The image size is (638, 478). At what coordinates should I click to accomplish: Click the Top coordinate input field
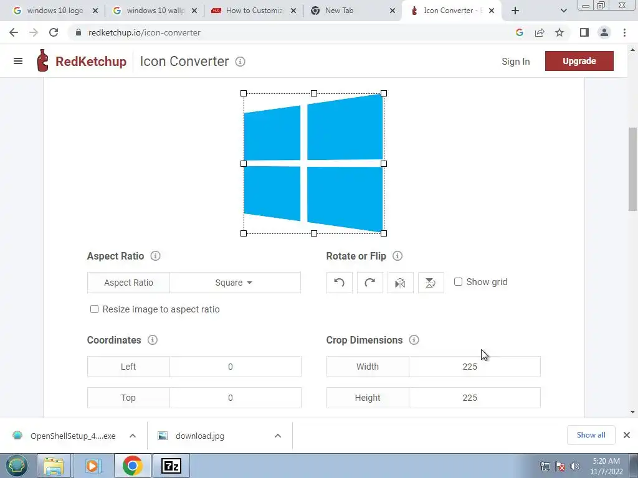pos(235,398)
